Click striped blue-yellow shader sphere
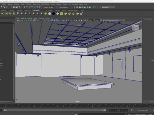The height and width of the screenshot is (115, 154). pyautogui.click(x=41, y=14)
